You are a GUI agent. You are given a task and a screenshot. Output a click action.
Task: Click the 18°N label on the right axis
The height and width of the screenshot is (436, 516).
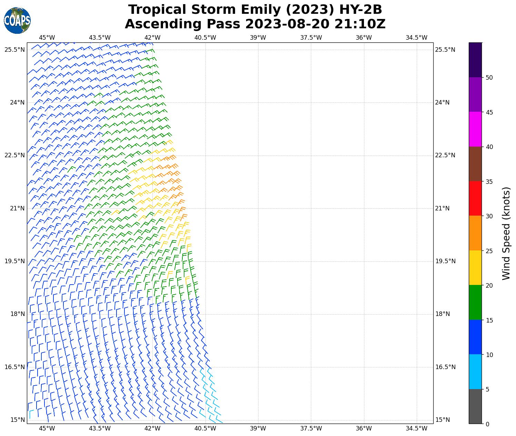click(x=443, y=314)
